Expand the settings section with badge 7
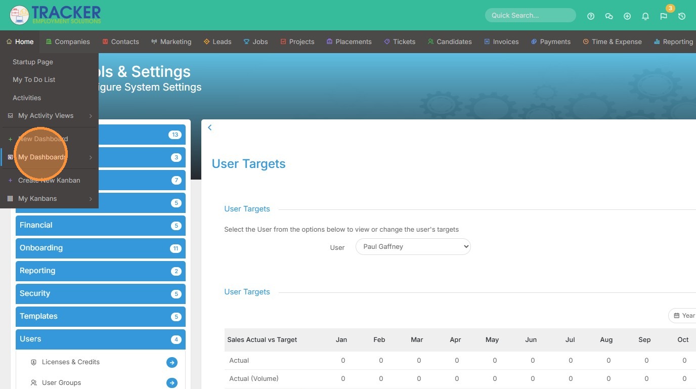This screenshot has width=696, height=389. tap(142, 180)
